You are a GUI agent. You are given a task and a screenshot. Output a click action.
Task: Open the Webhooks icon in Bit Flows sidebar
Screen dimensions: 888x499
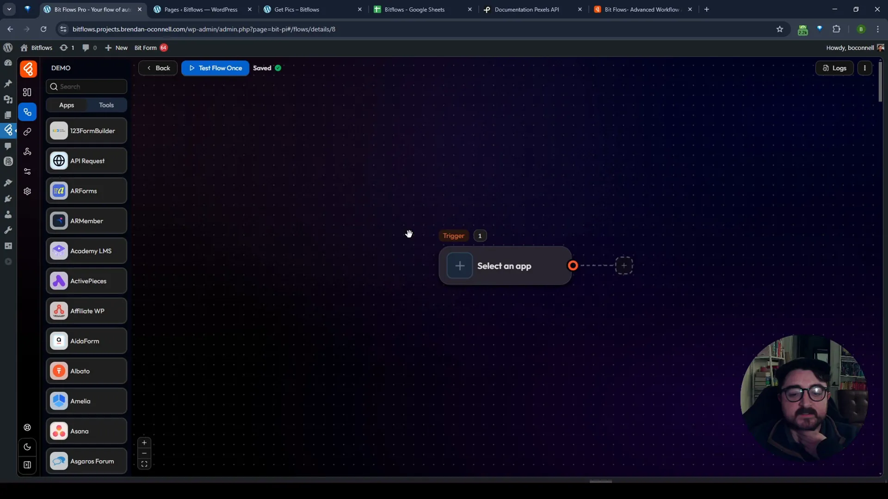tap(27, 152)
